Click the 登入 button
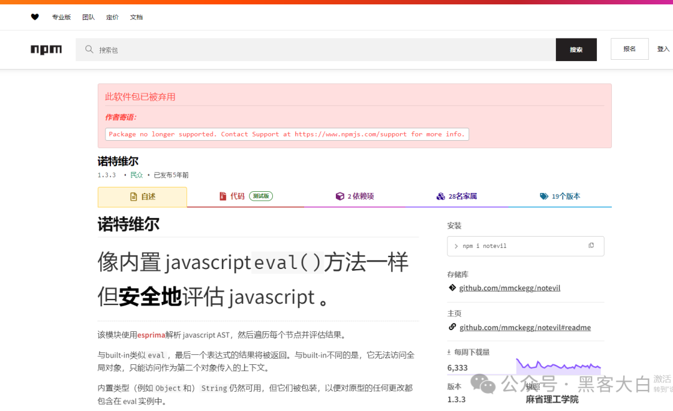 (x=662, y=49)
